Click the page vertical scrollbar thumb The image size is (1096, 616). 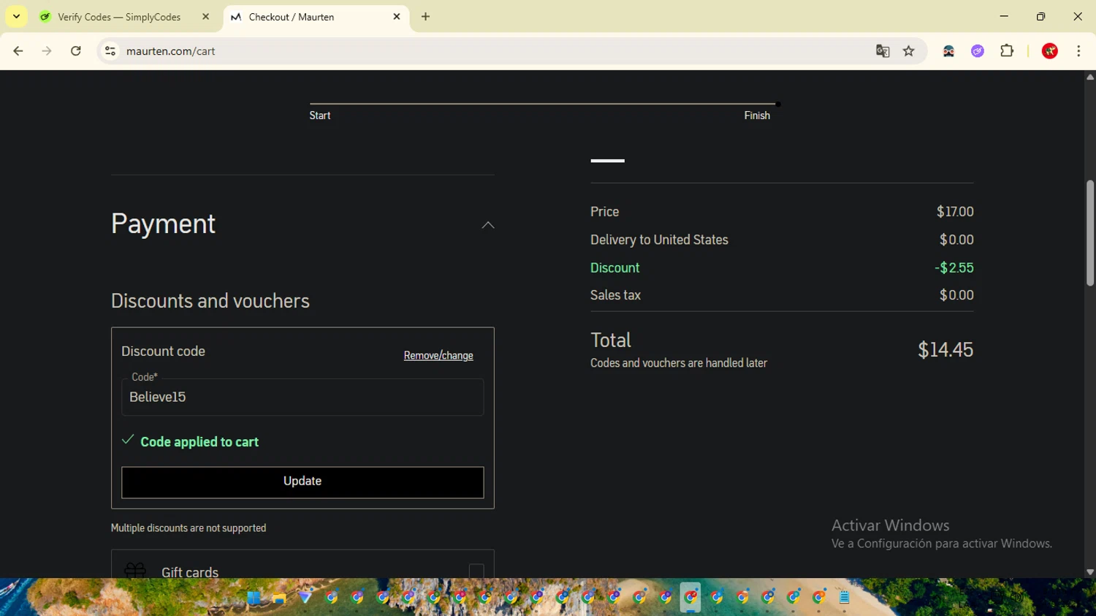(1090, 232)
